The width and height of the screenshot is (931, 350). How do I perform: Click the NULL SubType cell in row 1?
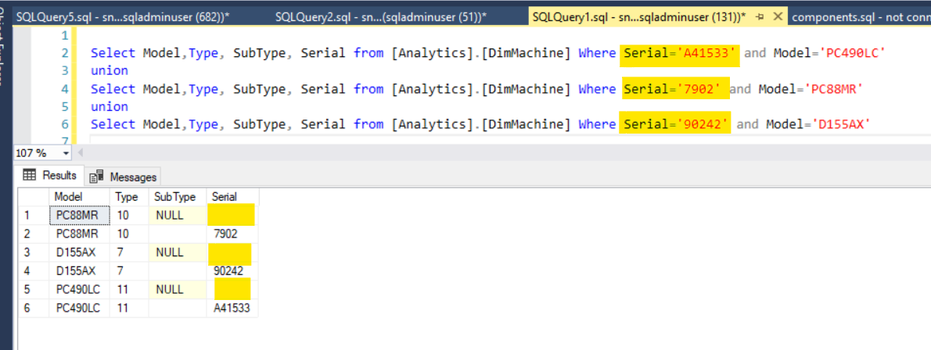point(176,215)
